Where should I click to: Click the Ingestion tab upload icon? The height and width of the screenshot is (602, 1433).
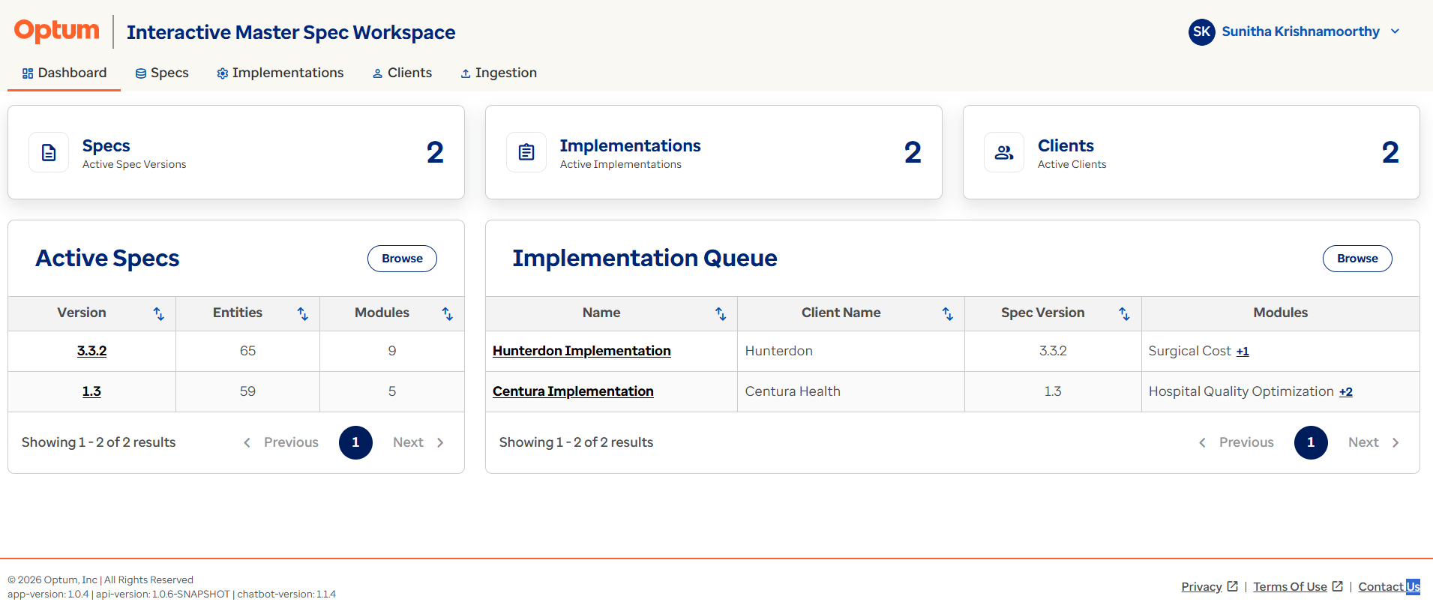(x=466, y=73)
